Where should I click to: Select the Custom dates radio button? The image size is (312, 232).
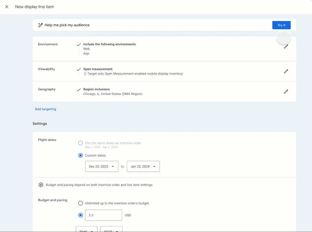[x=80, y=155]
